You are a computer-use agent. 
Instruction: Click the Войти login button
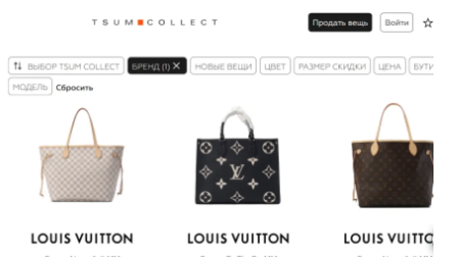[x=396, y=22]
